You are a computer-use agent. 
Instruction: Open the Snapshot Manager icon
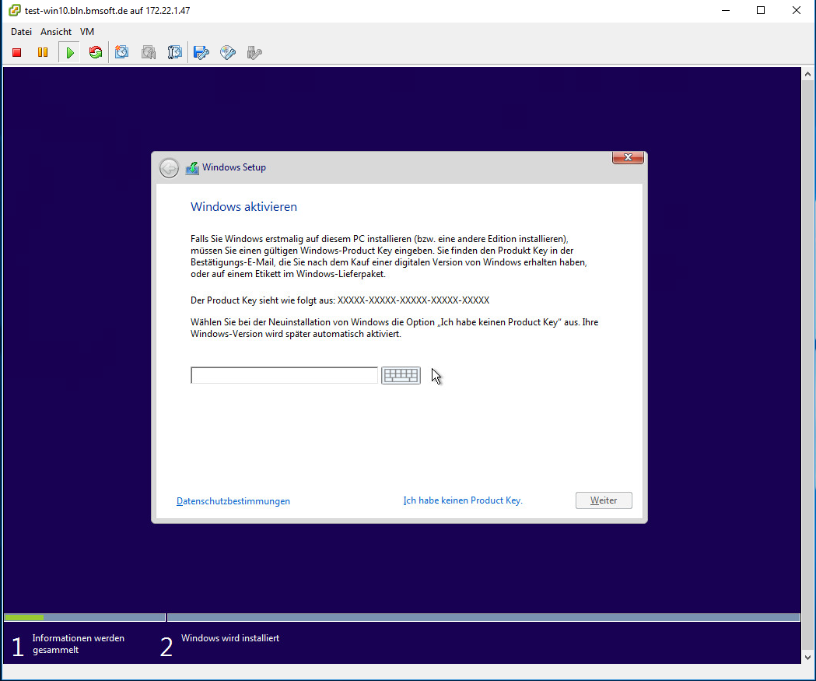pyautogui.click(x=175, y=53)
